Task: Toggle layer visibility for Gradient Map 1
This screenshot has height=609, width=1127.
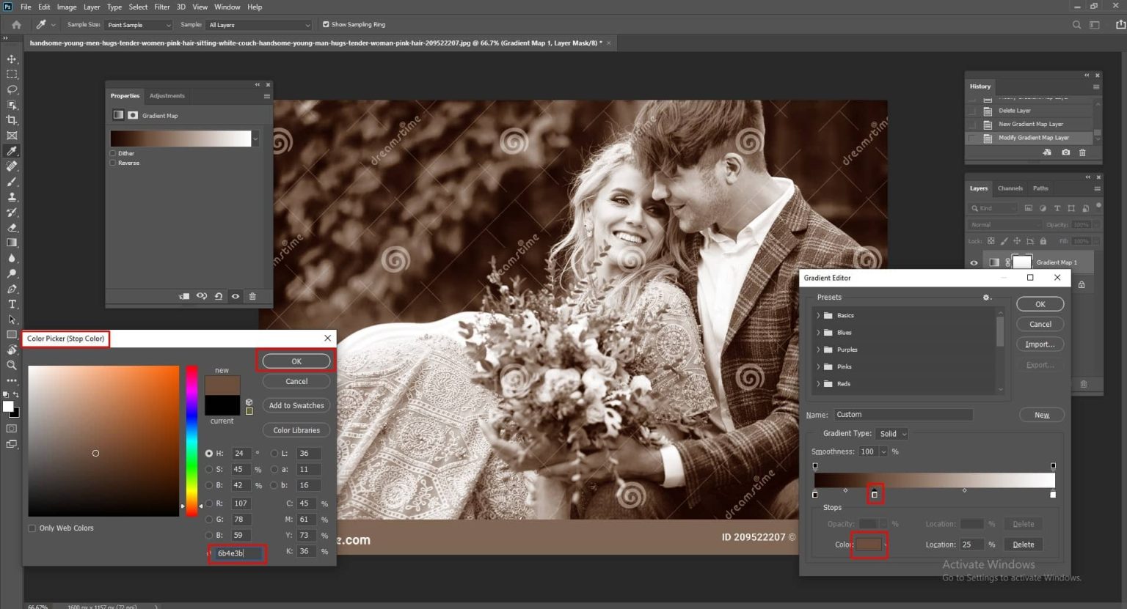Action: coord(974,262)
